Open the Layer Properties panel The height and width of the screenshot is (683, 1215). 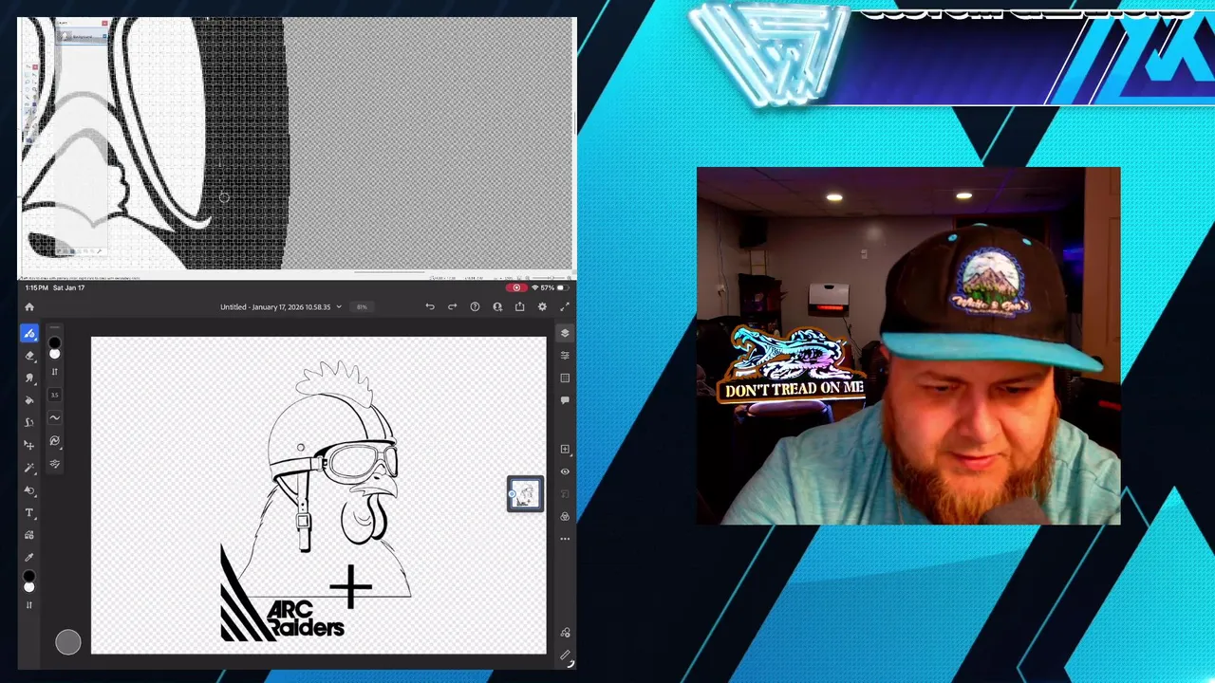(x=565, y=355)
